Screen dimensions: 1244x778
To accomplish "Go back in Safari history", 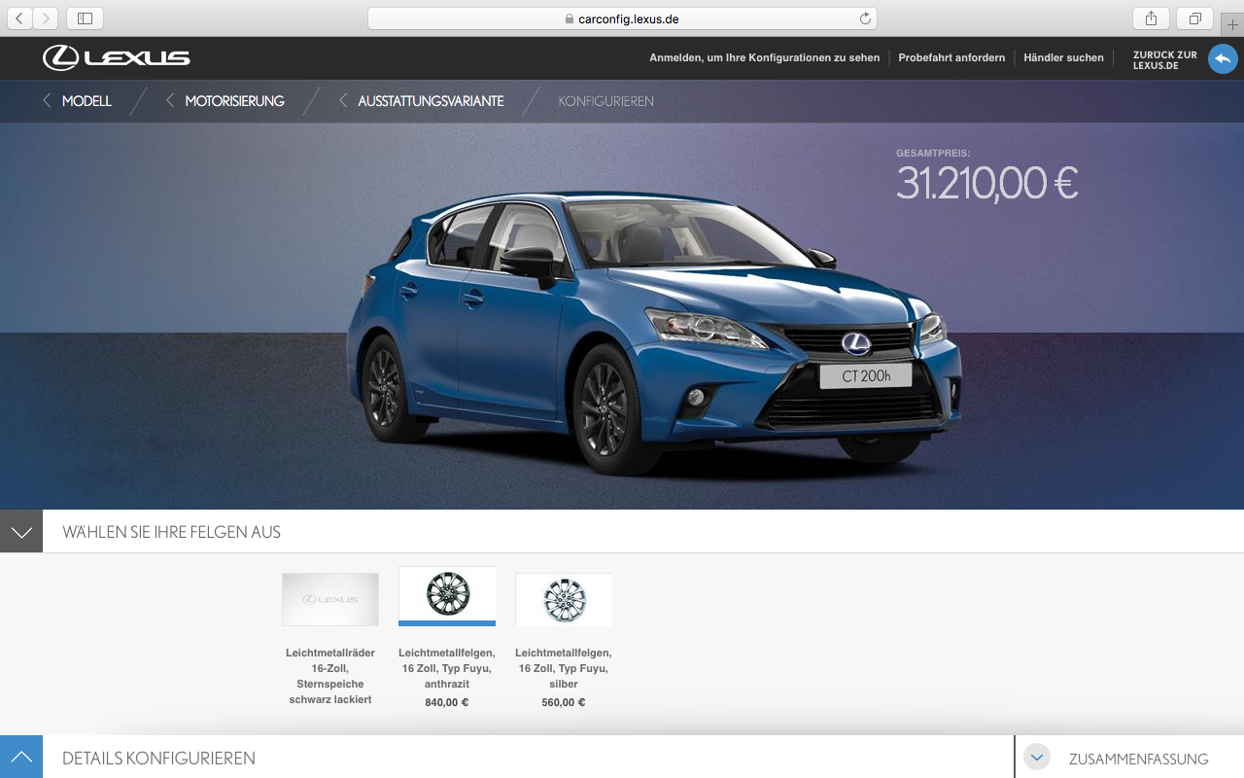I will pos(20,18).
